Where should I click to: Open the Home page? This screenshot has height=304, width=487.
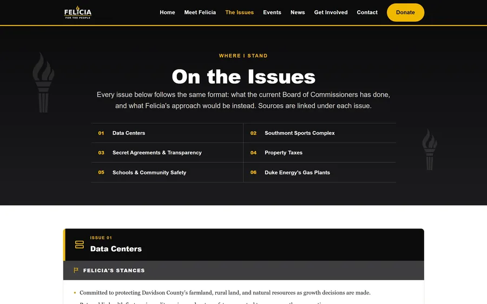(167, 12)
